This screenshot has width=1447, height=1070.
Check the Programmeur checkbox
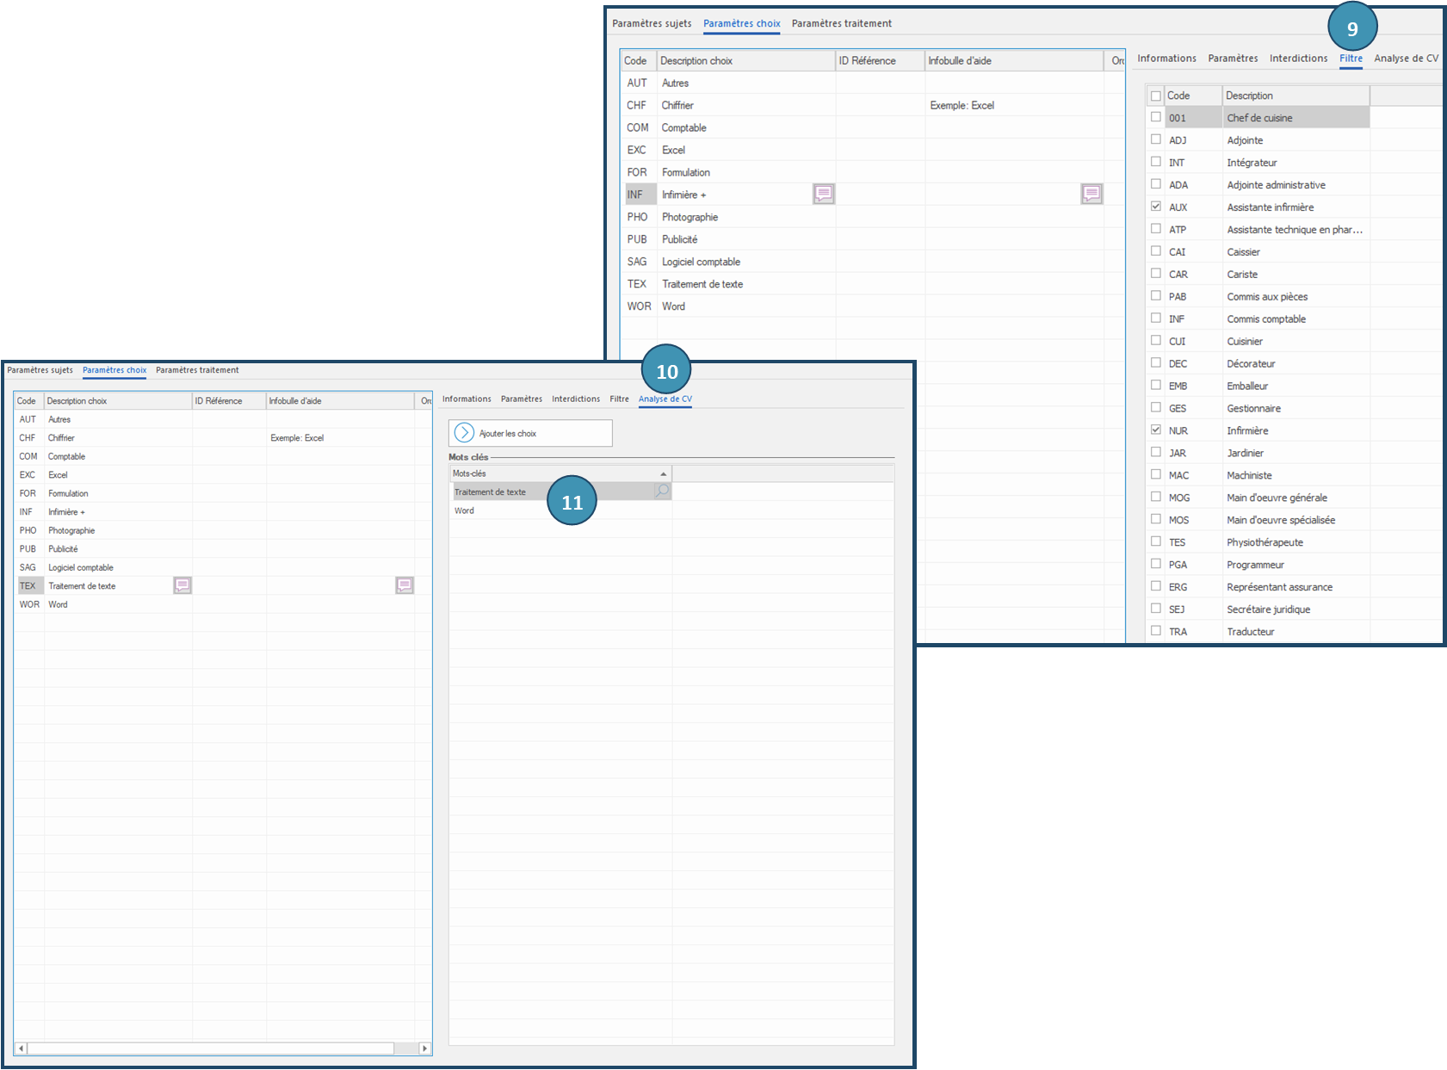click(1156, 564)
